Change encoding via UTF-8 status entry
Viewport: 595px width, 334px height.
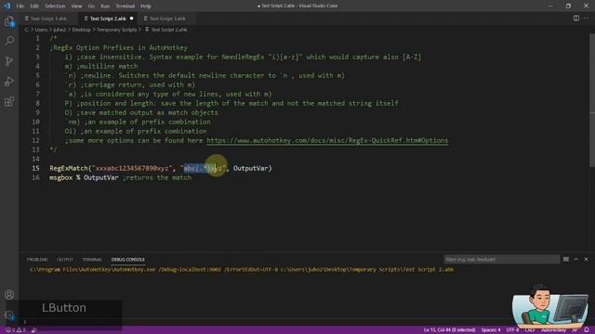(x=512, y=330)
